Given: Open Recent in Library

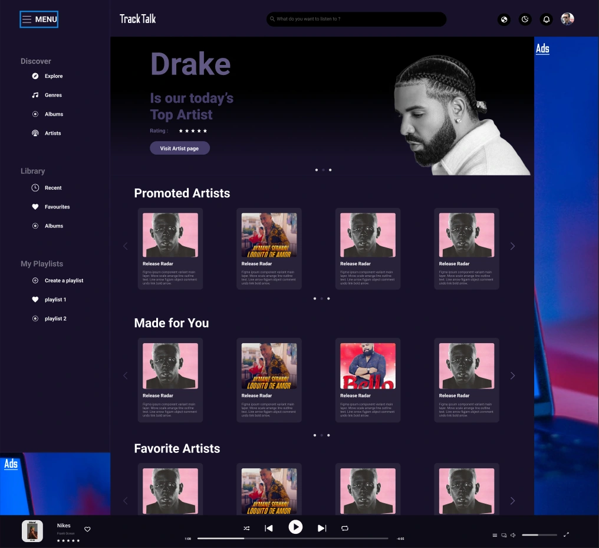Looking at the screenshot, I should point(53,188).
